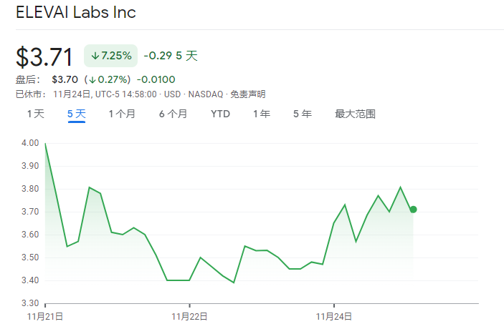Click the 11月22日 x-axis date label
504x329 pixels.
coord(189,317)
